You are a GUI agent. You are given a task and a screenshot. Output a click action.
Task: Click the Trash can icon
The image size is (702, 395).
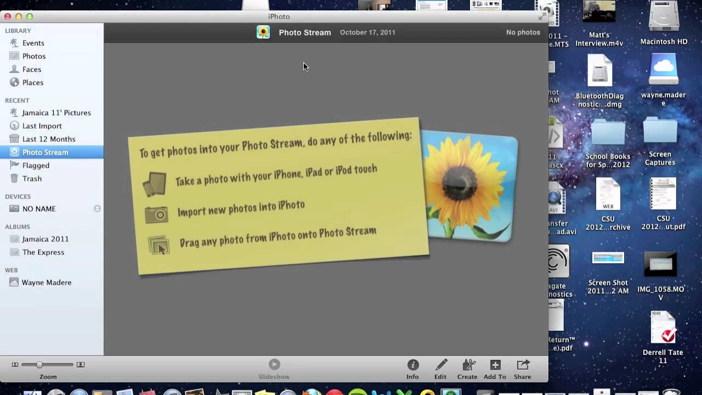[x=14, y=178]
